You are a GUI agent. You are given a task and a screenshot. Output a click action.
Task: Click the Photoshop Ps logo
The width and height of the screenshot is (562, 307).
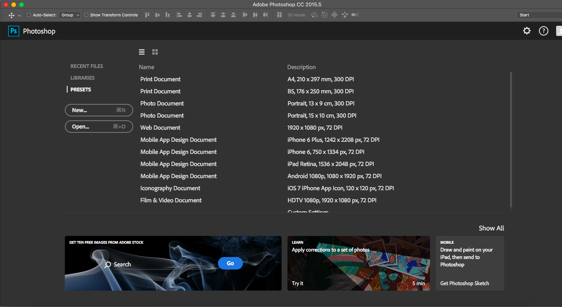point(14,31)
